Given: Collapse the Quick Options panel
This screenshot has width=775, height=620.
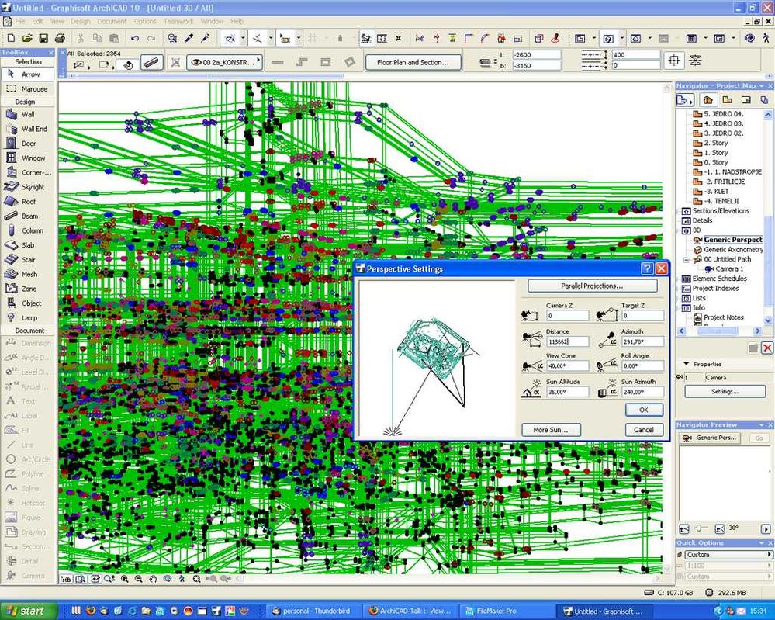Looking at the screenshot, I should point(762,543).
